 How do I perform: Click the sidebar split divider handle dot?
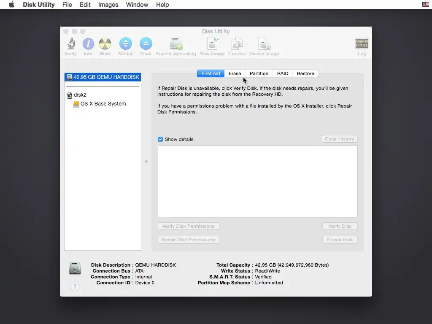tap(146, 162)
